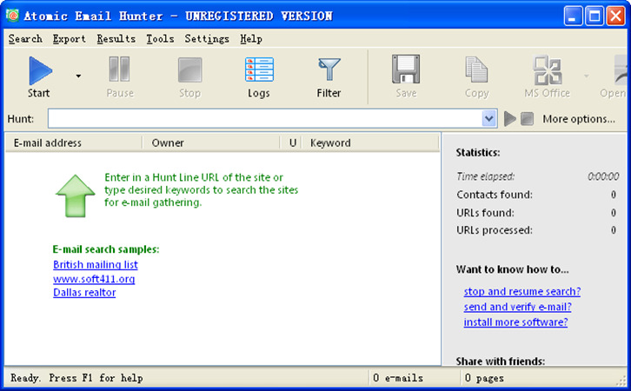Open the Filter funnel icon
The image size is (631, 391).
click(329, 70)
